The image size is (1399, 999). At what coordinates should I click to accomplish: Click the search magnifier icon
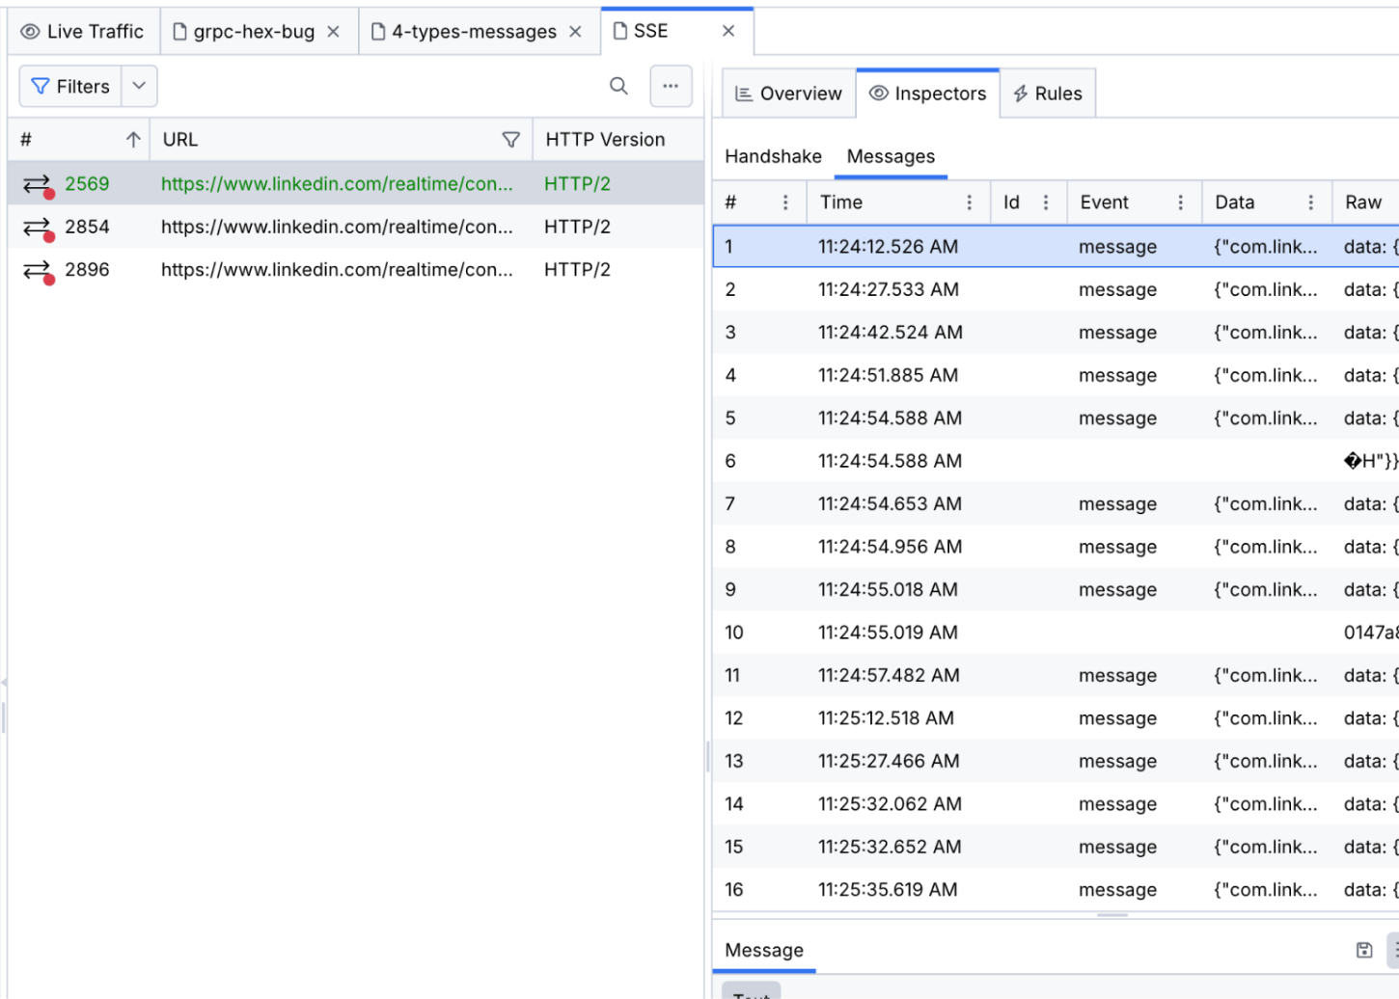pyautogui.click(x=618, y=87)
